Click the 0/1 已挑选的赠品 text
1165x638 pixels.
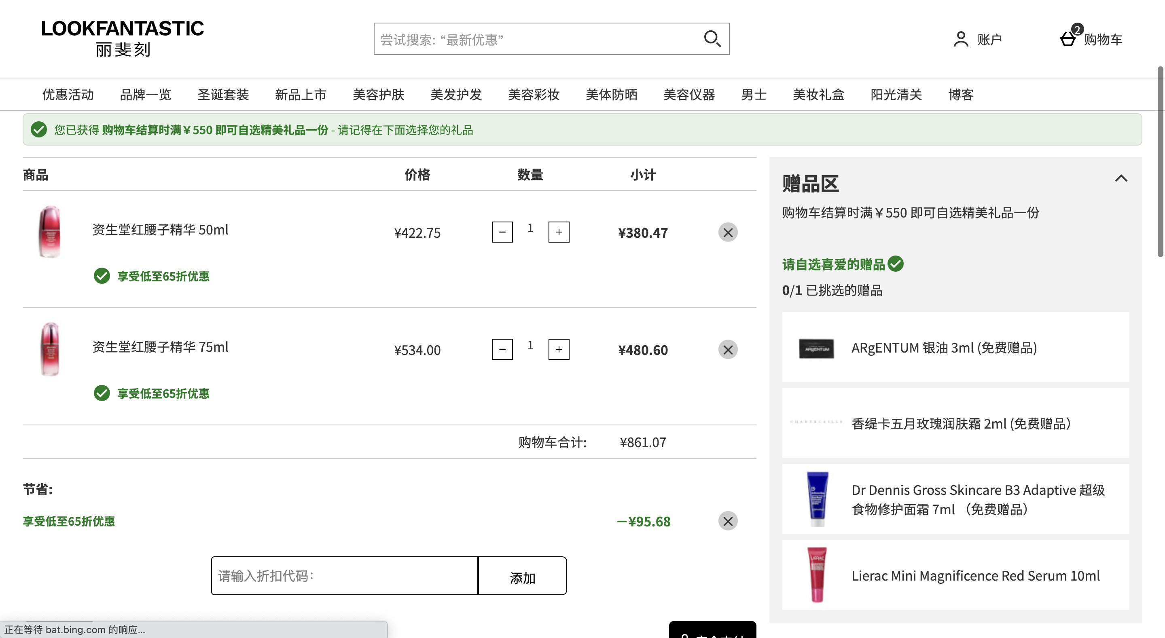(x=832, y=290)
